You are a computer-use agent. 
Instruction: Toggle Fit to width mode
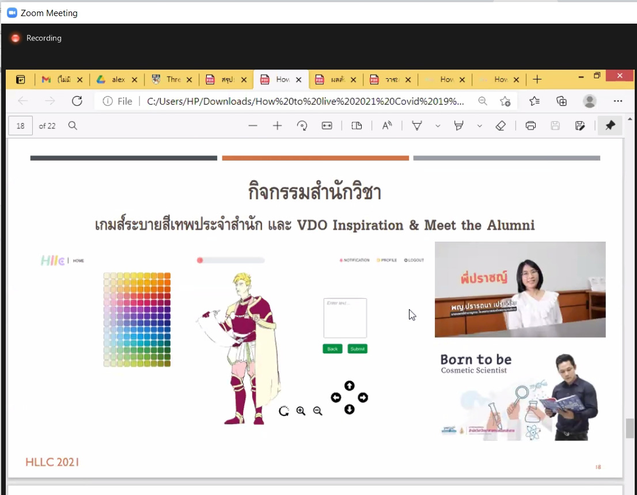click(x=326, y=125)
